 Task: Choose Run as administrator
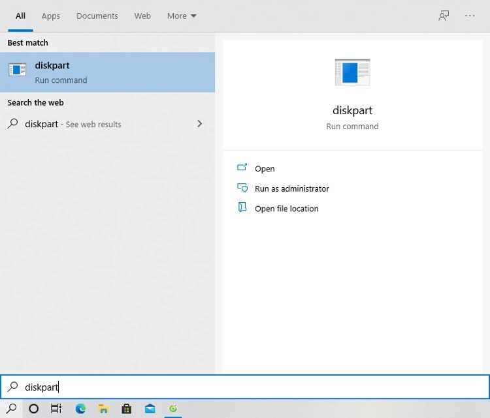291,188
